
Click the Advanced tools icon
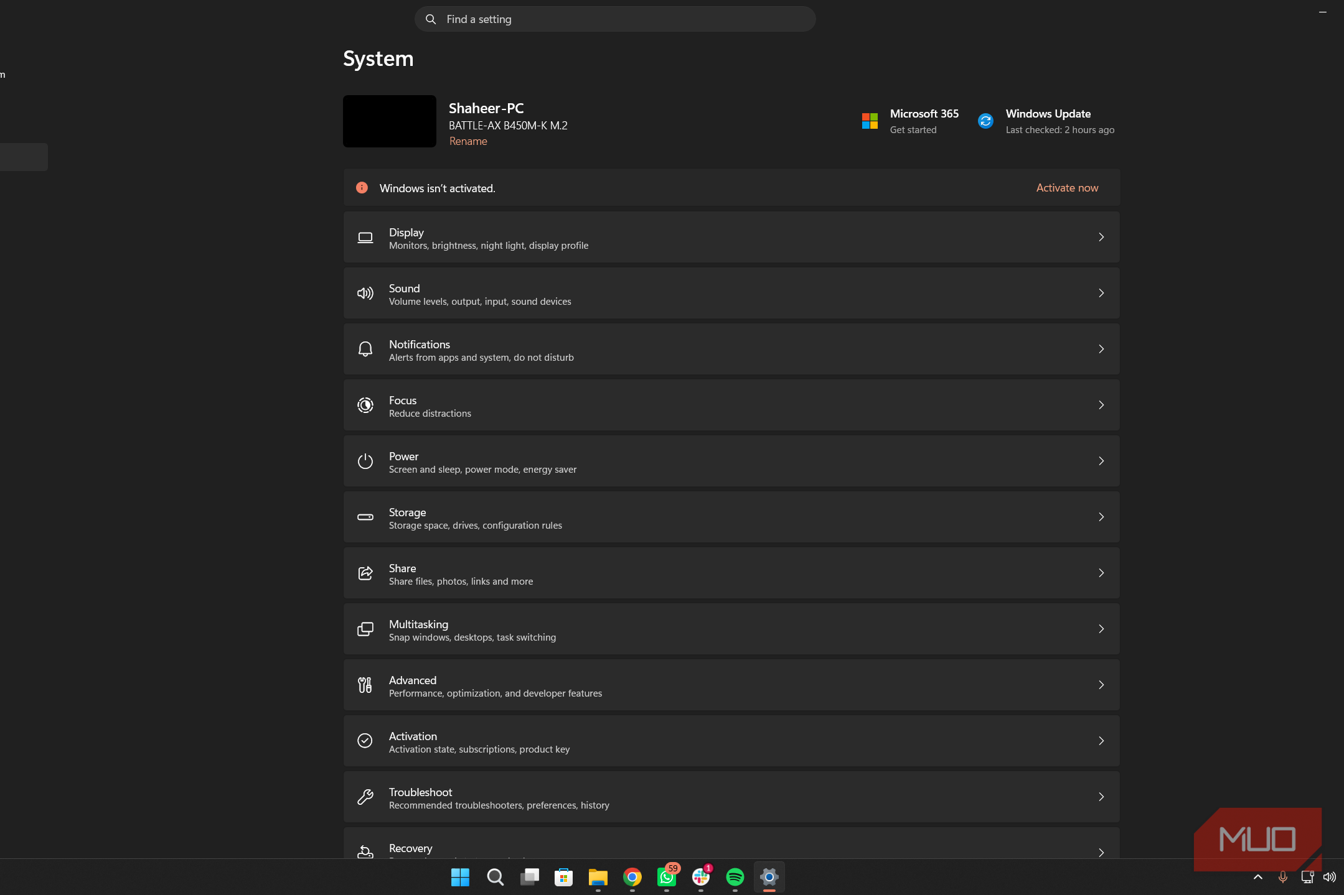click(365, 685)
